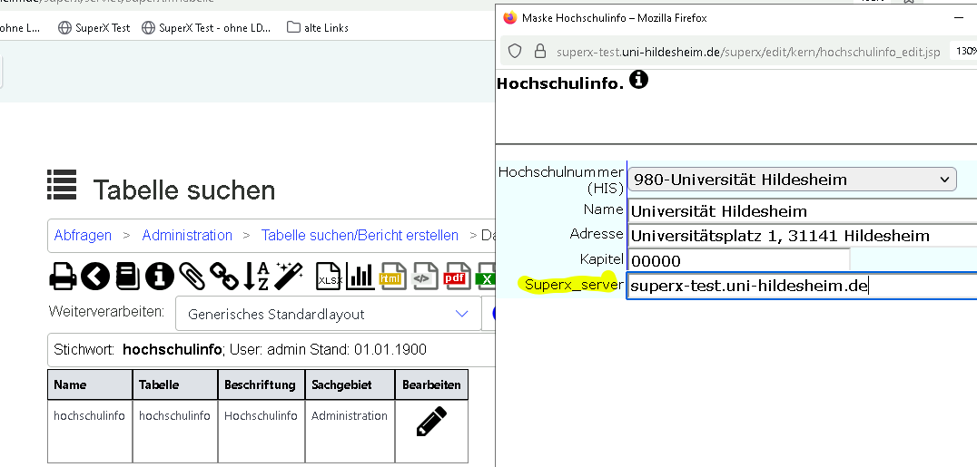
Task: Click the paperclip attachment icon
Action: [192, 276]
